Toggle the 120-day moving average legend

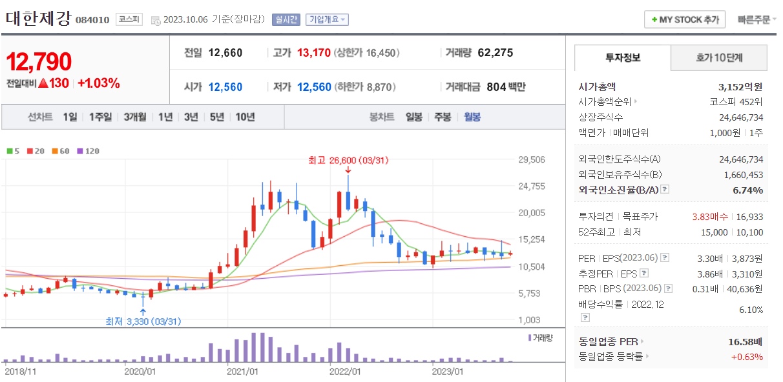(x=89, y=151)
